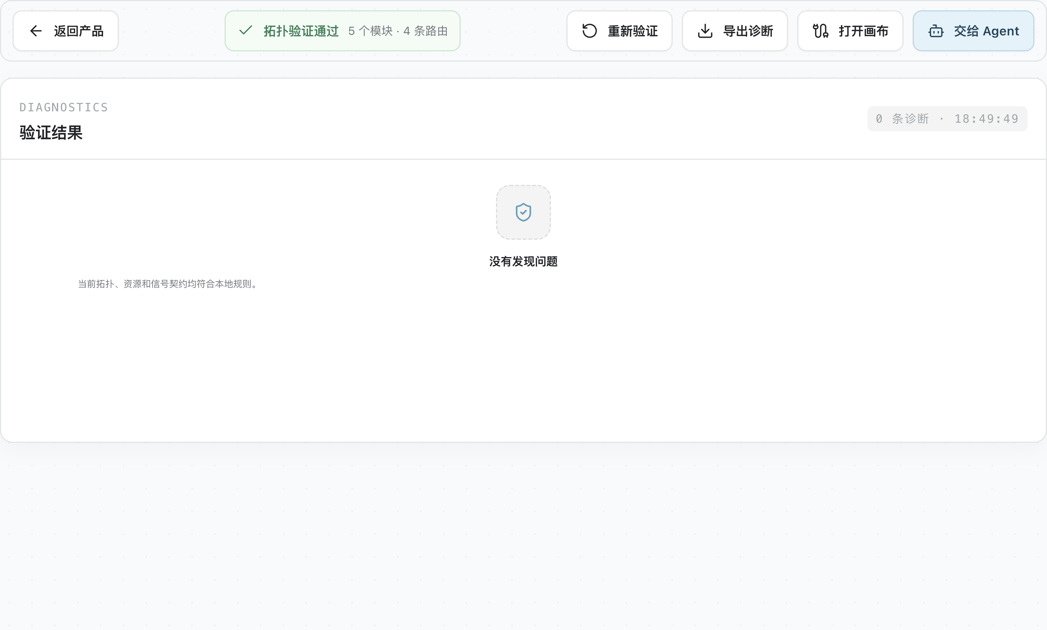Select the 拓扑验证通过 status text
Screen dimensions: 1047x630
(x=301, y=31)
